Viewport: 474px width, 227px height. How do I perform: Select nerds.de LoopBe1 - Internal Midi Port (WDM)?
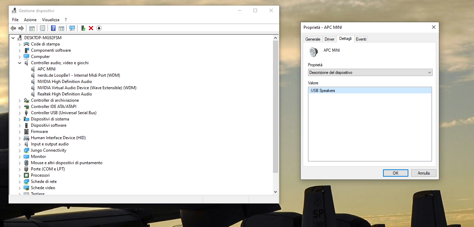[79, 75]
